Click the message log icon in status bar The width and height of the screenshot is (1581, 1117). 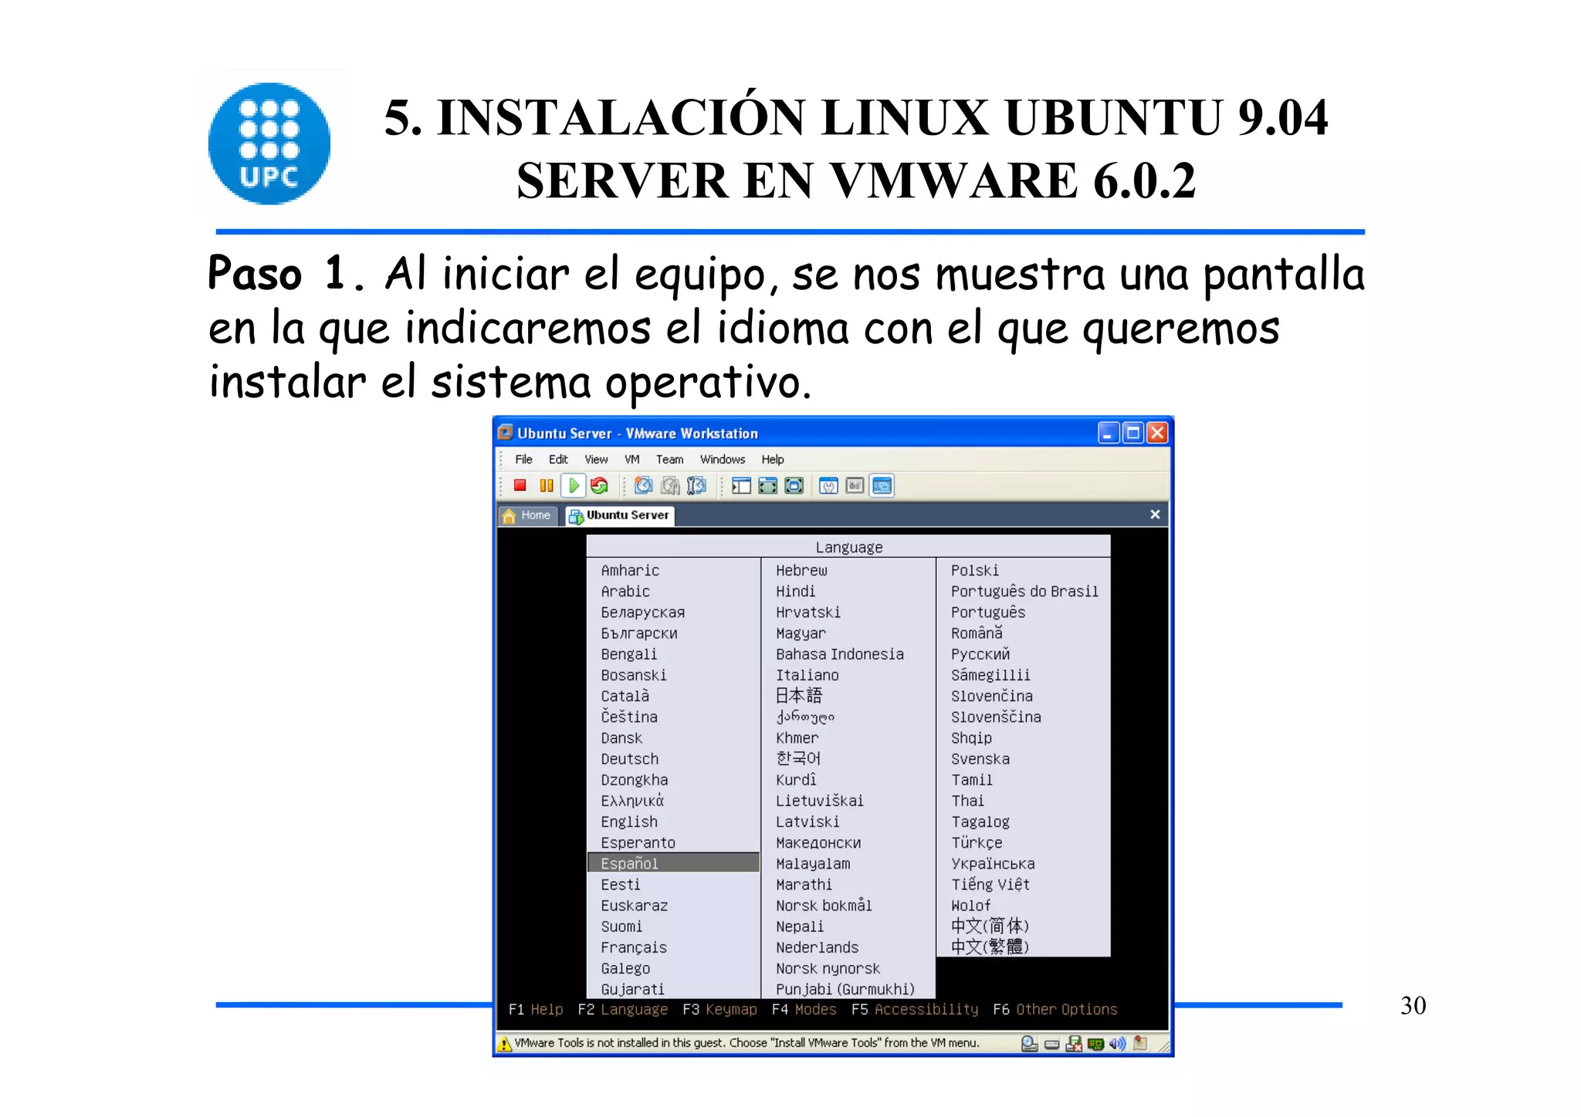[x=1140, y=1044]
